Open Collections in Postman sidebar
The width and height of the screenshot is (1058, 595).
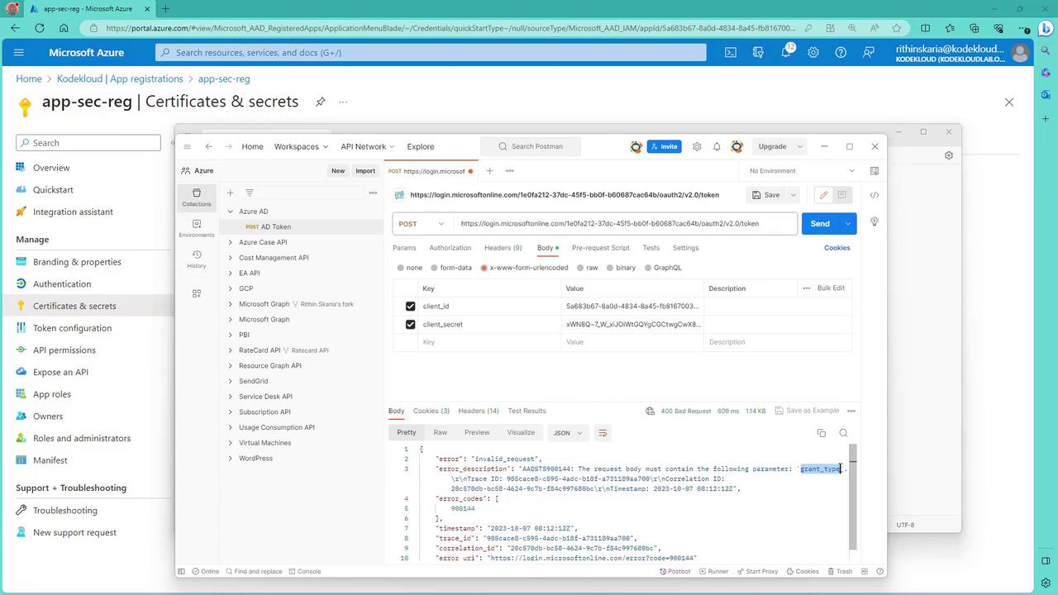tap(197, 197)
